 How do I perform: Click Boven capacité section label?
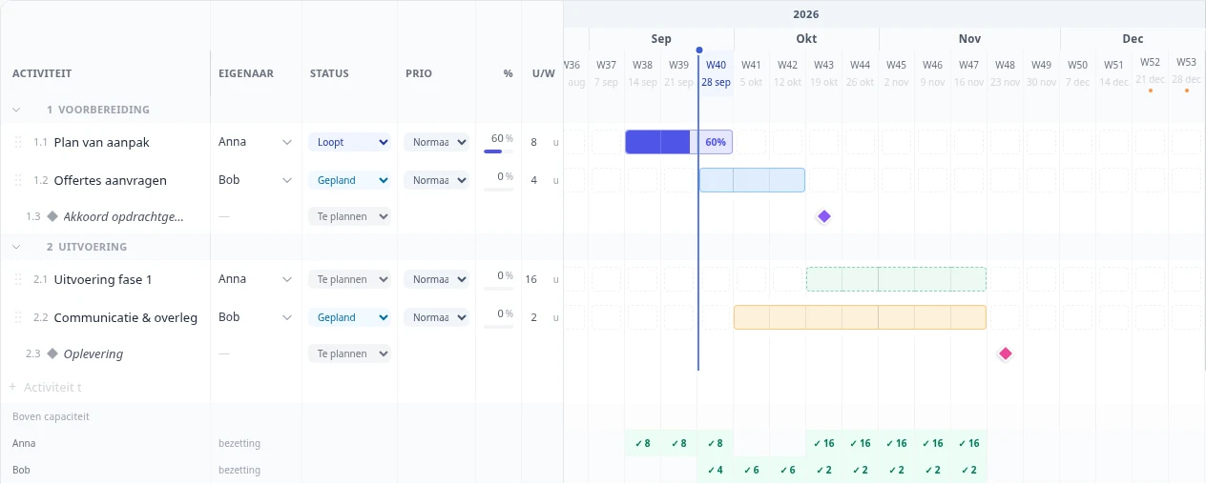coord(51,416)
